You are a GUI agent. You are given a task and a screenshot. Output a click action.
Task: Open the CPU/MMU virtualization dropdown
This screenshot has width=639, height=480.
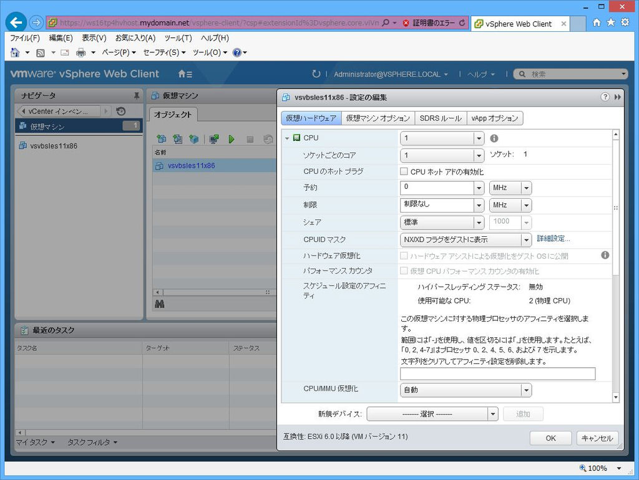pyautogui.click(x=466, y=390)
